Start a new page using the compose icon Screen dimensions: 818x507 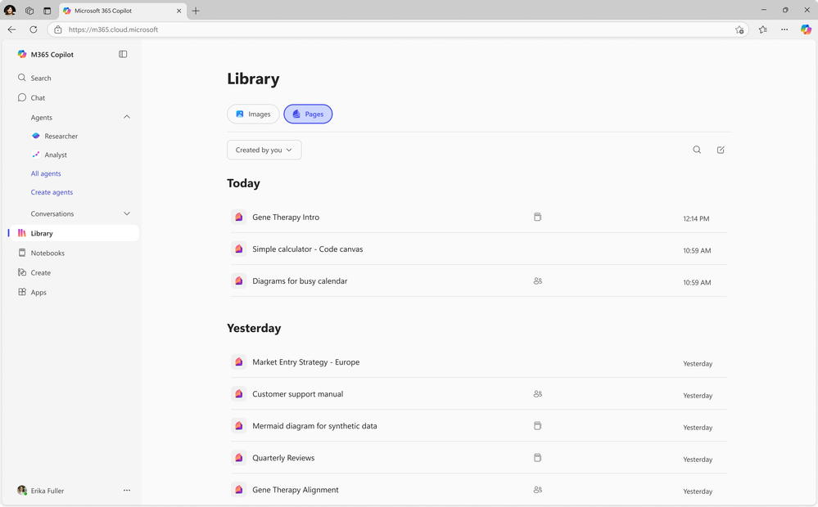coord(721,150)
